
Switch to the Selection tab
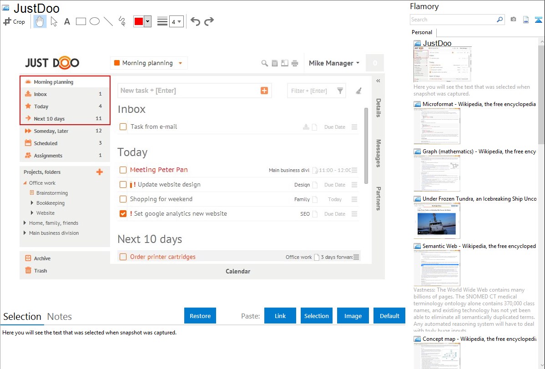click(x=22, y=317)
